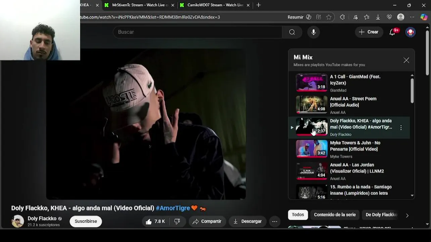Select 'Anuel AA - Las Jordan' title
The width and height of the screenshot is (431, 242).
(357, 168)
